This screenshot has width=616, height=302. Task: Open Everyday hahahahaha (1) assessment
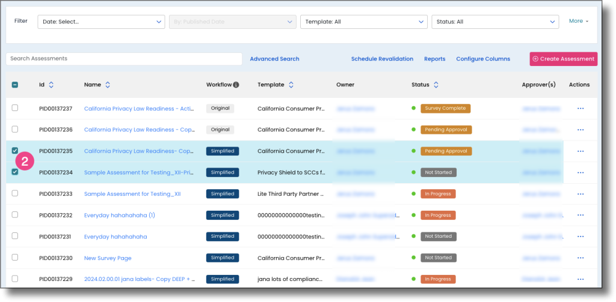pyautogui.click(x=120, y=216)
